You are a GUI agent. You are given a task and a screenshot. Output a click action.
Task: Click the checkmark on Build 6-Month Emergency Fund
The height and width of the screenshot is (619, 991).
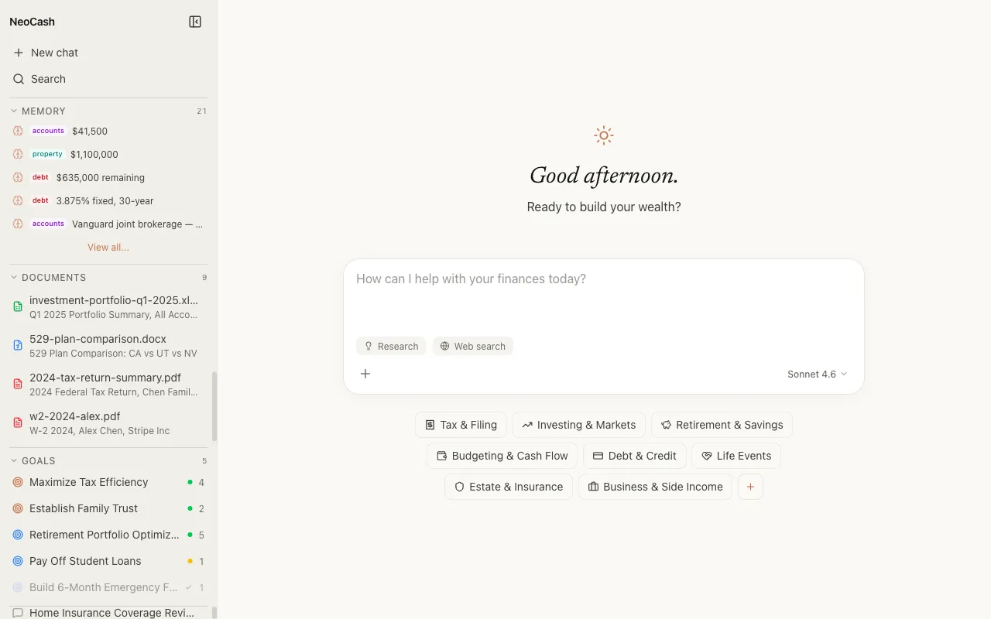(x=189, y=587)
